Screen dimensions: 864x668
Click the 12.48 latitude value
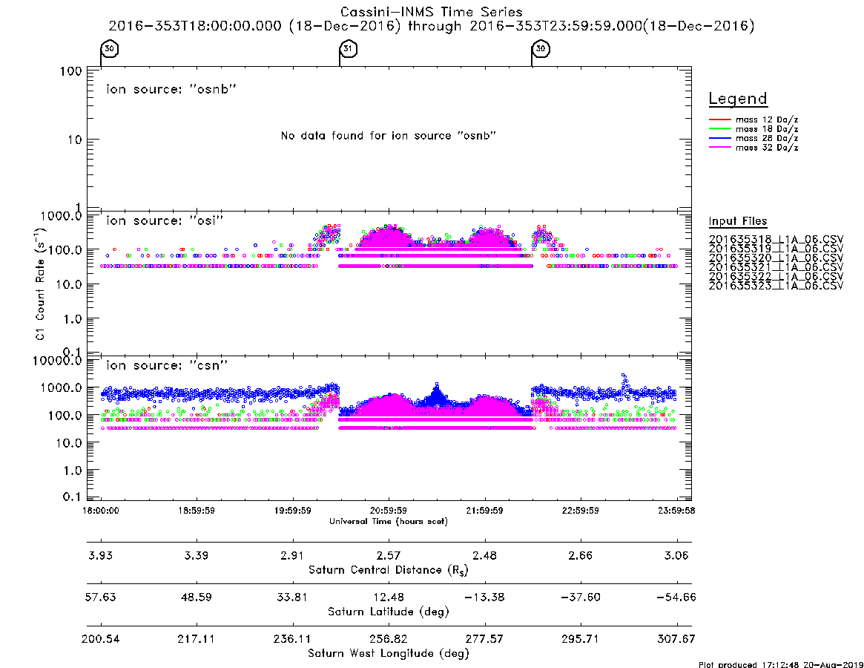click(x=389, y=597)
